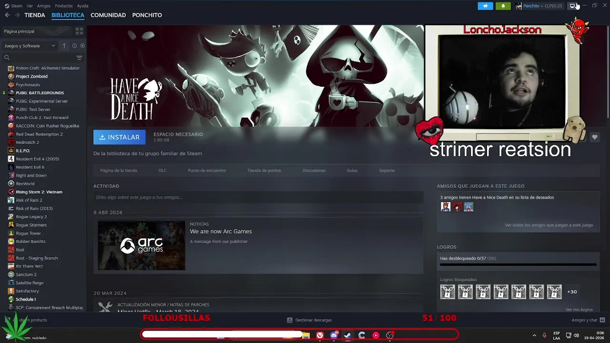Click the Project Zomboid game icon
The image size is (610, 343).
click(11, 76)
